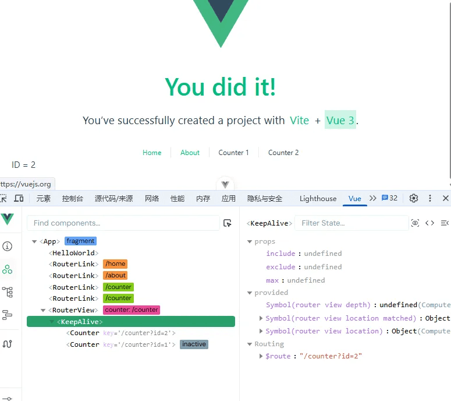
Task: Open the Components inspector icon in sidebar
Action: (x=7, y=269)
